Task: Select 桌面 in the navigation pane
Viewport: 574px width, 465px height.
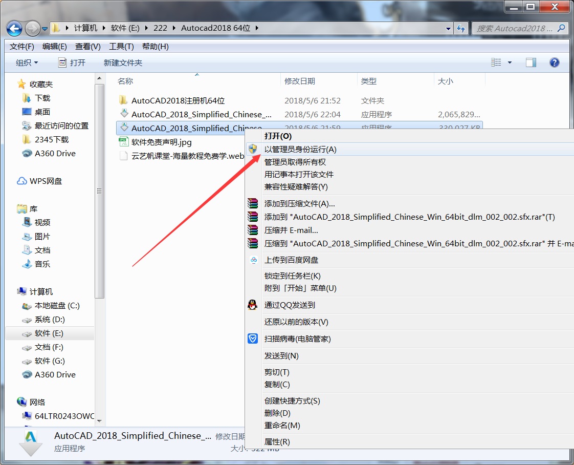Action: [x=37, y=112]
